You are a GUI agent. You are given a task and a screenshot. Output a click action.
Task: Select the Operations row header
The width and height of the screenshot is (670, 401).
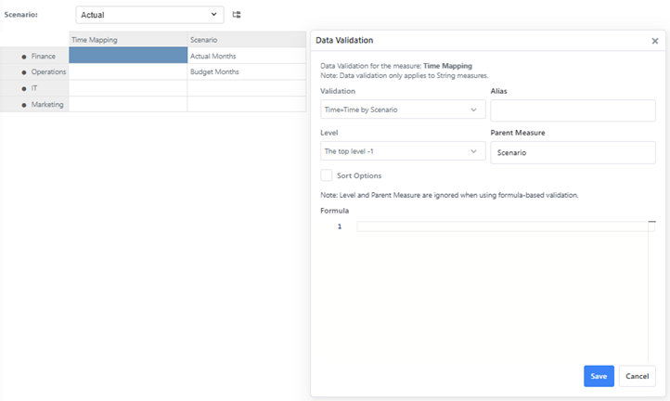(34, 71)
